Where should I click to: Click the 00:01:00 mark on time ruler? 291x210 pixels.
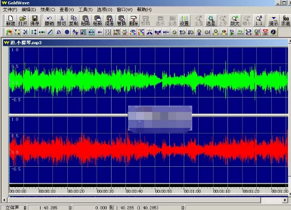click(192, 191)
